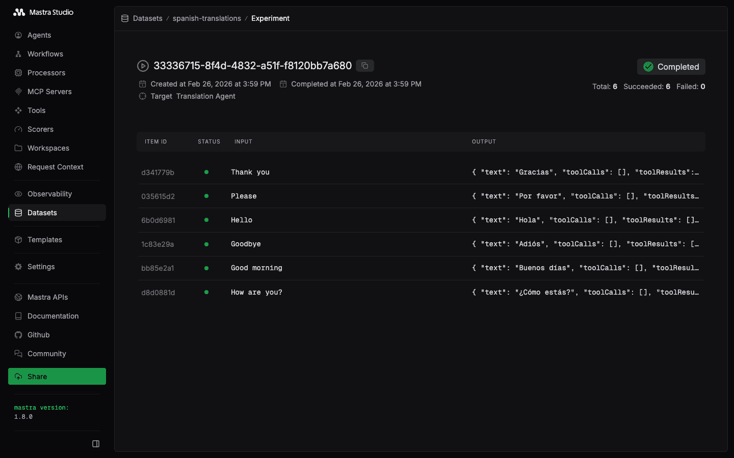The image size is (734, 458).
Task: Collapse the sidebar panel
Action: click(x=96, y=444)
